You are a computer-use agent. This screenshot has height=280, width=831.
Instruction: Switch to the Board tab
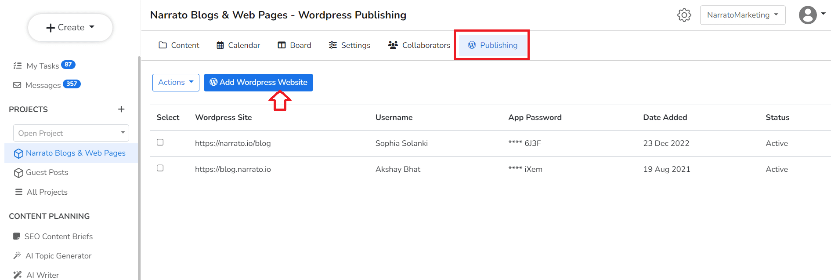[294, 45]
